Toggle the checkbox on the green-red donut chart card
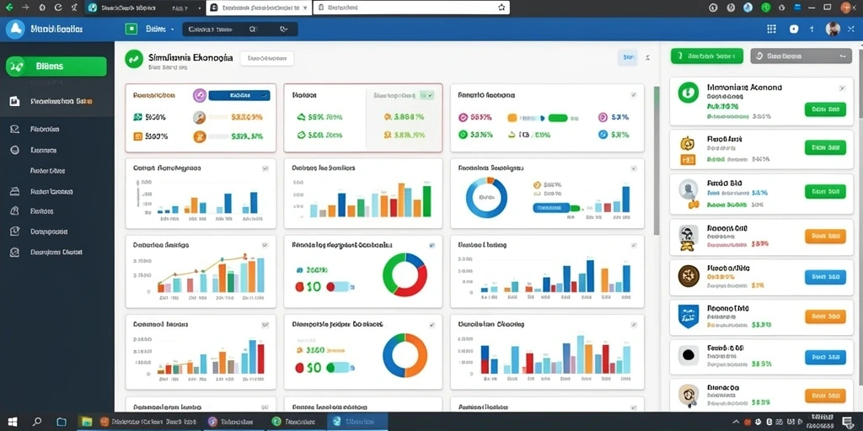The image size is (863, 431). [x=431, y=245]
